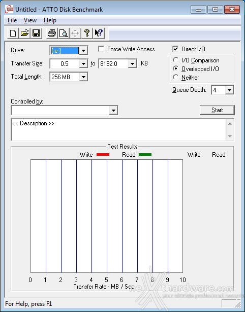Enable the Force Write Access checkbox

click(101, 49)
